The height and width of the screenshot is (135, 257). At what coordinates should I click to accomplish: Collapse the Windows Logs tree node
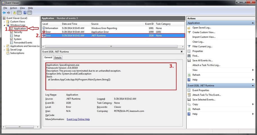click(x=4, y=25)
